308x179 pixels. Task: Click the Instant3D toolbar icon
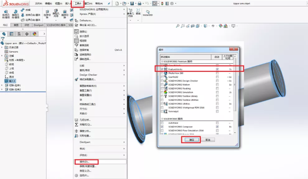click(148, 12)
